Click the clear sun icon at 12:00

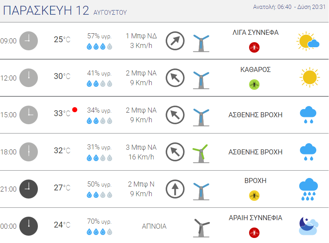tap(309, 77)
